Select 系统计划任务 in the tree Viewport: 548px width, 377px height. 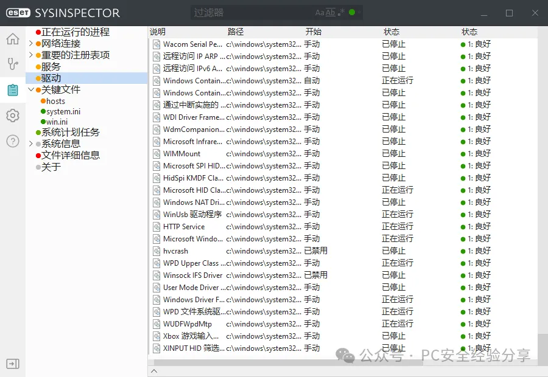click(x=71, y=133)
